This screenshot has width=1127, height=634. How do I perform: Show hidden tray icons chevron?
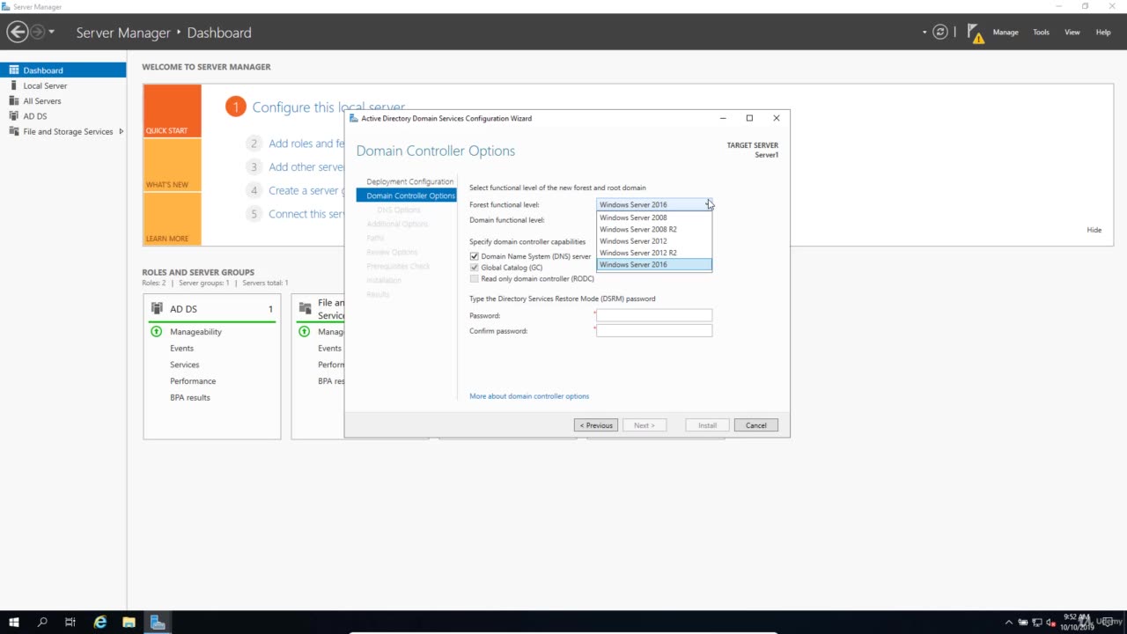coord(1009,623)
